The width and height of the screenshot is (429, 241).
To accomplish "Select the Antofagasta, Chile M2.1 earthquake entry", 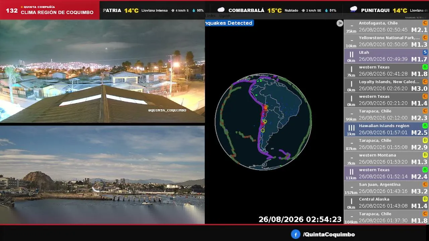I will point(386,27).
